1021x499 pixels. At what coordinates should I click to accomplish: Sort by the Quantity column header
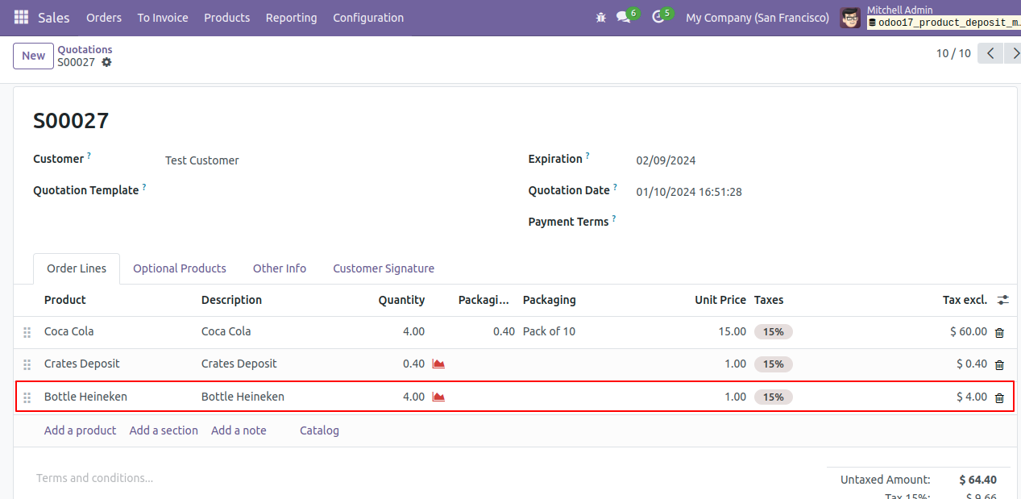401,300
